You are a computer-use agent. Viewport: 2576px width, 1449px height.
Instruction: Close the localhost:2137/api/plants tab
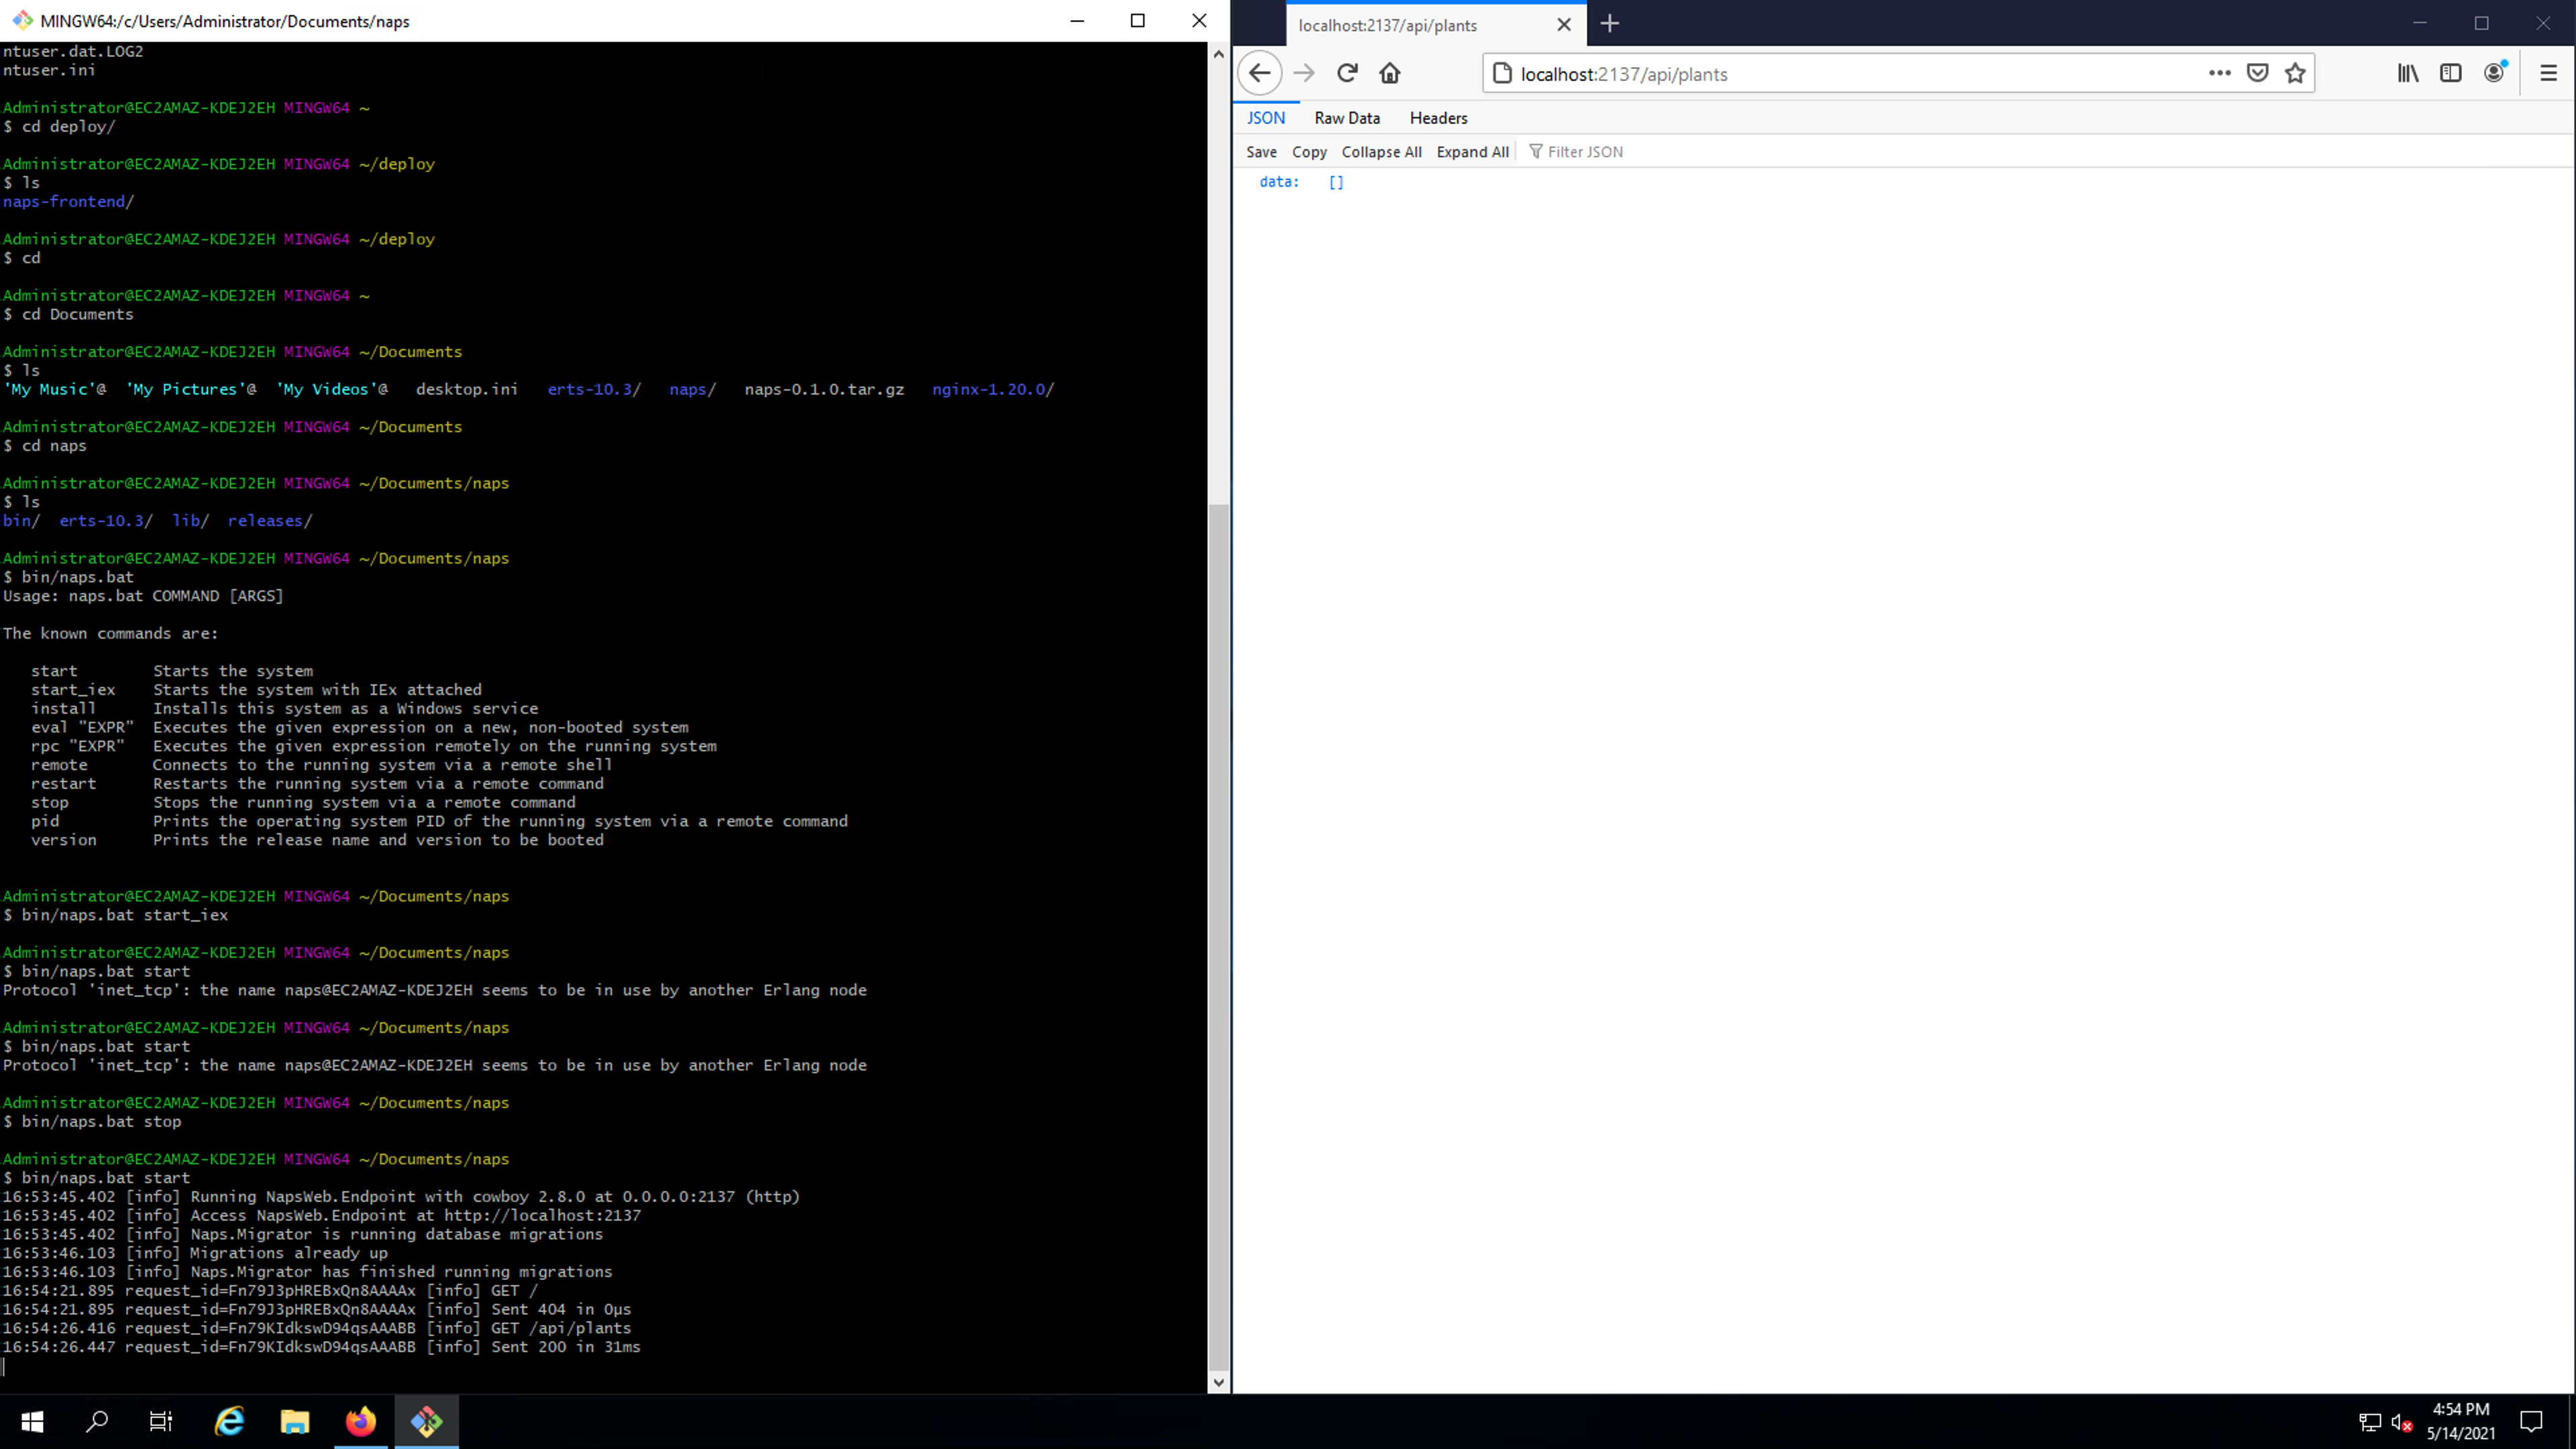(x=1564, y=25)
